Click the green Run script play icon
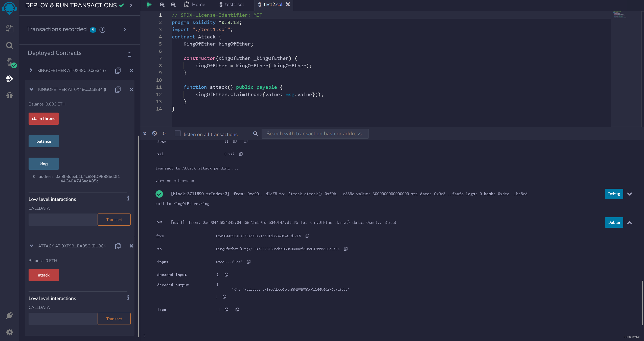The height and width of the screenshot is (341, 644). (x=149, y=5)
